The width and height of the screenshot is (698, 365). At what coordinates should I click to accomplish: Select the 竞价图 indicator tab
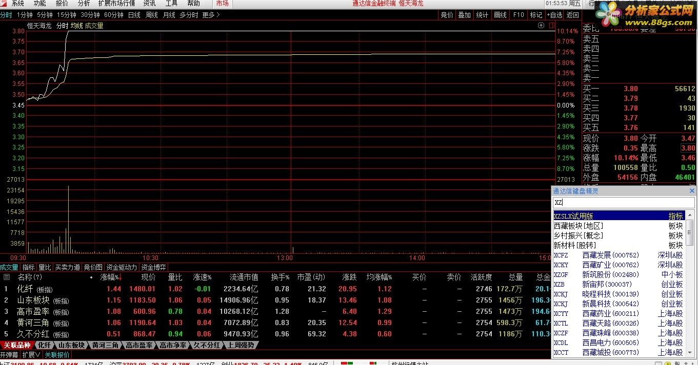[x=93, y=267]
